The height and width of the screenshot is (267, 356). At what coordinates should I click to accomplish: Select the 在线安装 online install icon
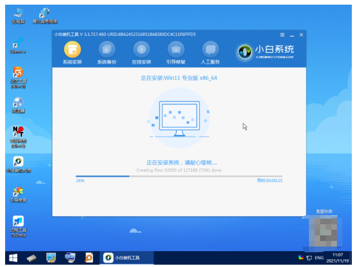click(141, 50)
